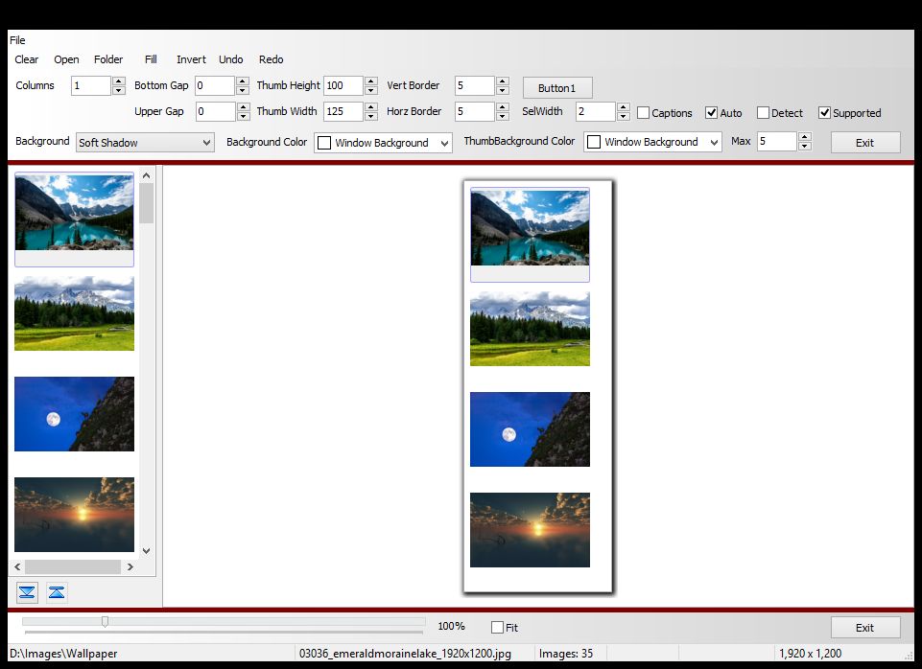Click the horizontal scrollbar left arrow

click(17, 566)
